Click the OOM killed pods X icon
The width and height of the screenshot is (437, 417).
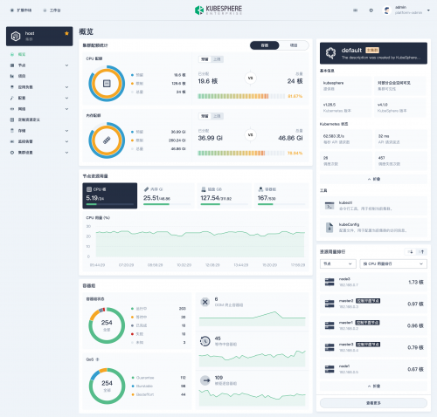pos(205,302)
